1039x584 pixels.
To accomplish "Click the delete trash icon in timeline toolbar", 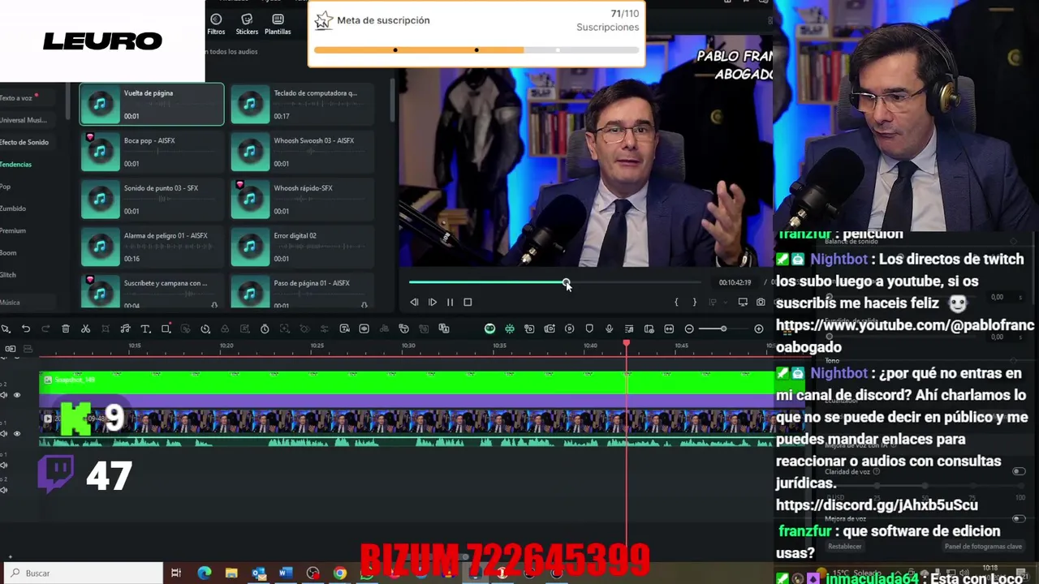I will (x=66, y=328).
